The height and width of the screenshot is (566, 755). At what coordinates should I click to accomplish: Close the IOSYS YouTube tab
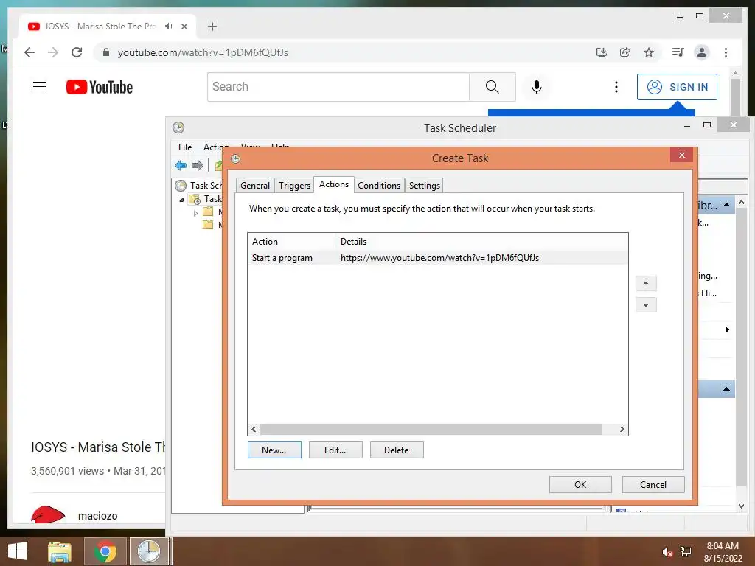point(184,27)
